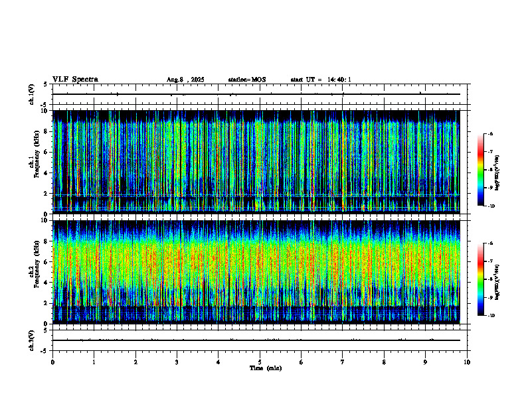Click the "station=MOS" label
Image resolution: width=526 pixels, height=406 pixels.
pos(247,80)
